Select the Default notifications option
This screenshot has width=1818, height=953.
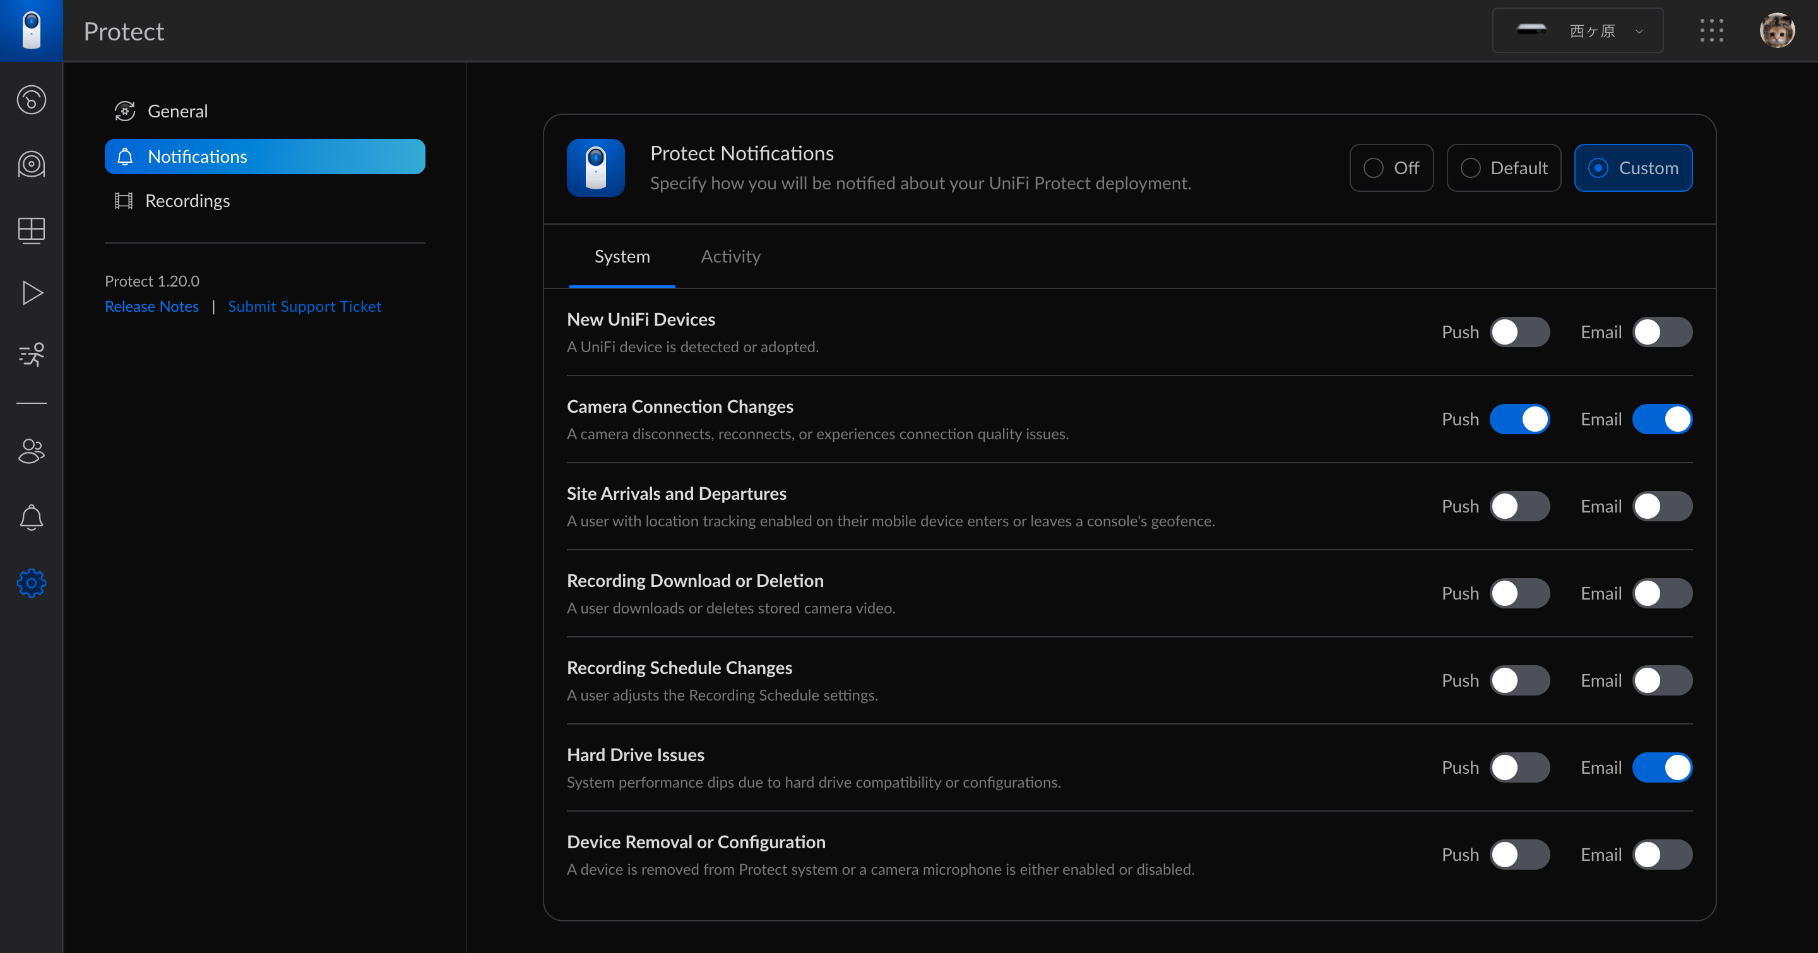pyautogui.click(x=1503, y=168)
